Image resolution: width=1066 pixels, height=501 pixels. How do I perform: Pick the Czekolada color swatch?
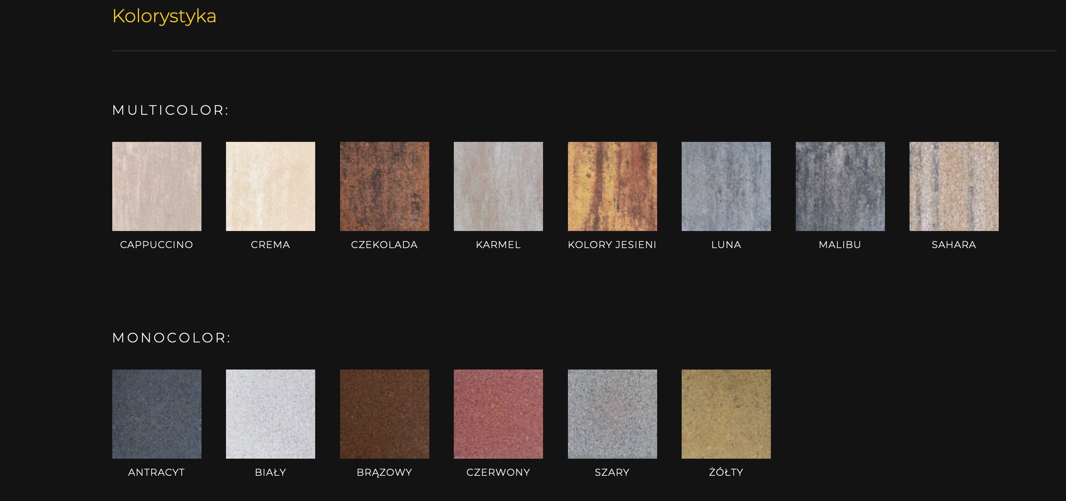[384, 186]
